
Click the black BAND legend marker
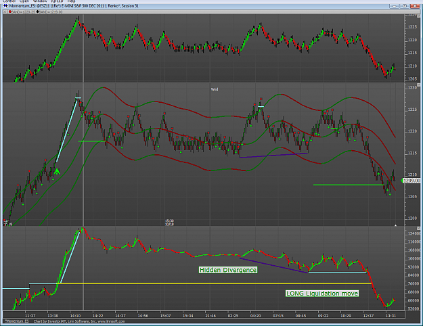(x=37, y=12)
